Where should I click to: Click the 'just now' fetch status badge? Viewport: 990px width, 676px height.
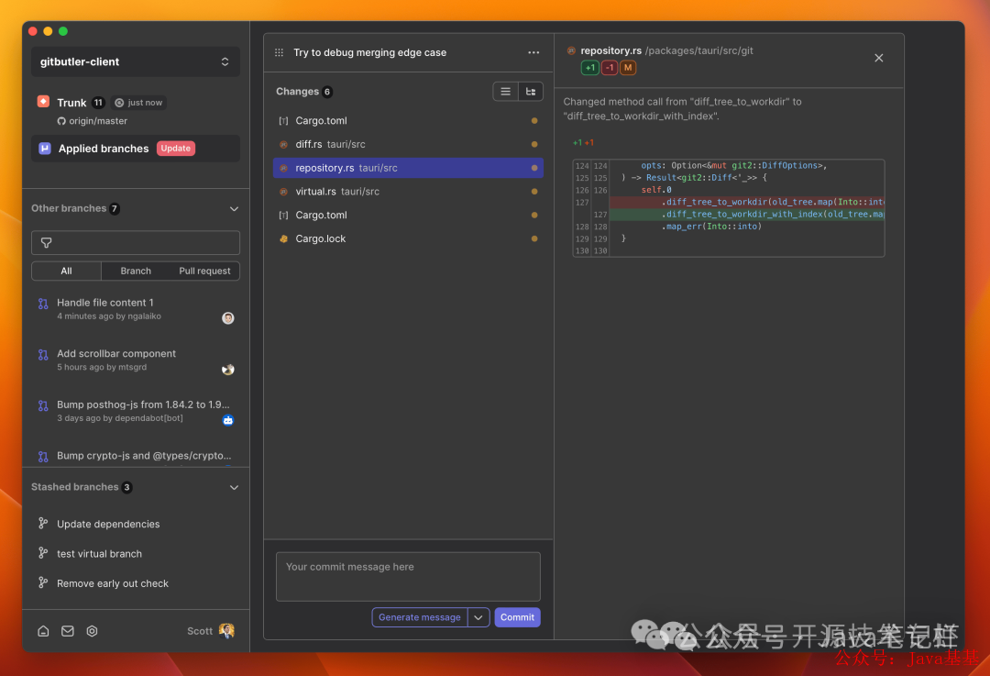(x=139, y=103)
